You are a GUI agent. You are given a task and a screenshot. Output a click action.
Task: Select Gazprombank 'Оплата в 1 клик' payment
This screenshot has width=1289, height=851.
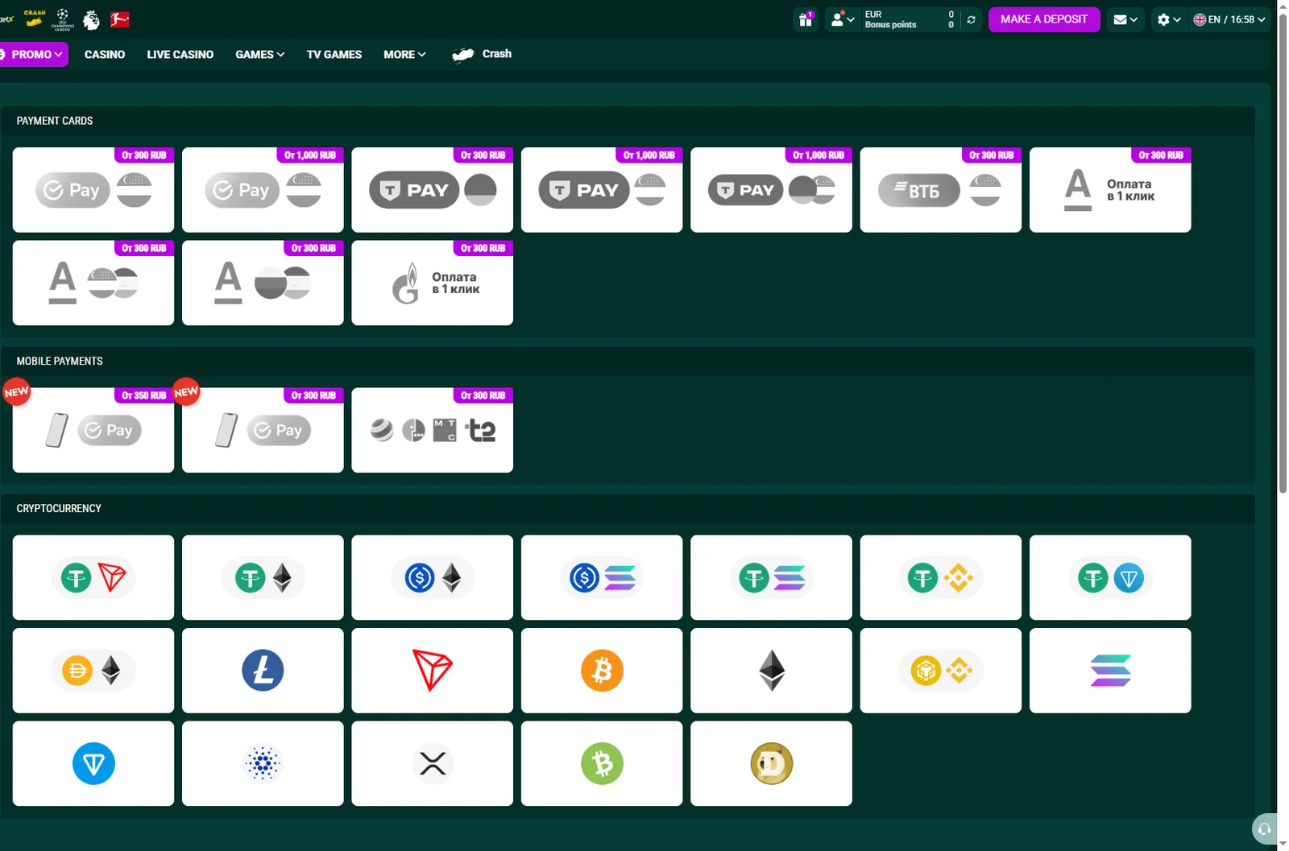(x=433, y=283)
